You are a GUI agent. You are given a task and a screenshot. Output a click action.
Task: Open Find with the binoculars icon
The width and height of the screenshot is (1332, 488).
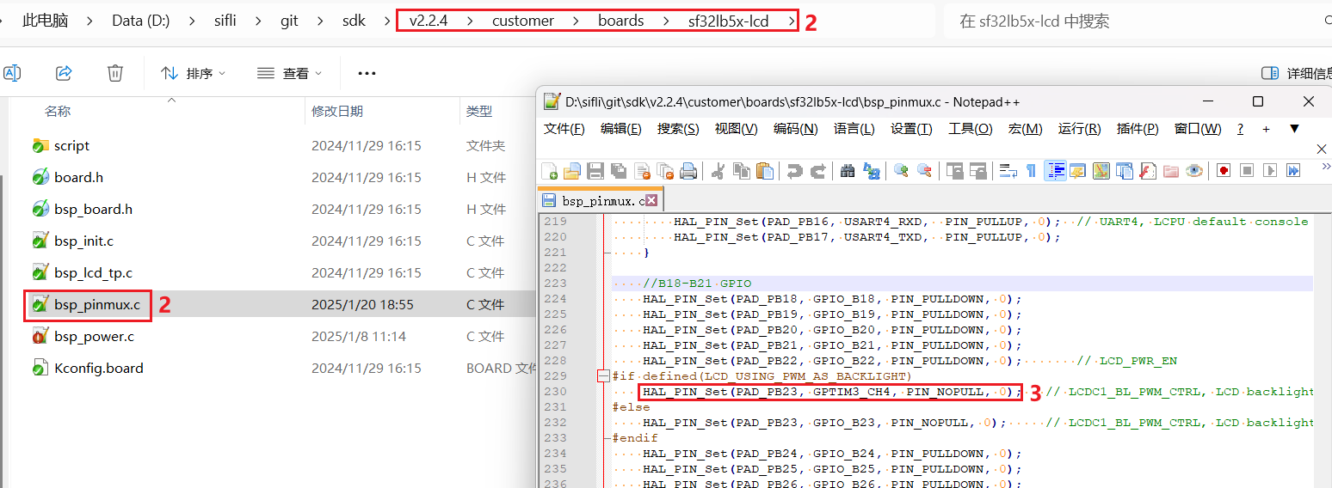pyautogui.click(x=848, y=171)
